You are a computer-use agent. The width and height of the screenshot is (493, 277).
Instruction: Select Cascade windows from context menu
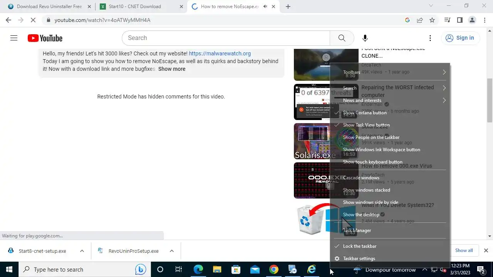tap(390, 178)
